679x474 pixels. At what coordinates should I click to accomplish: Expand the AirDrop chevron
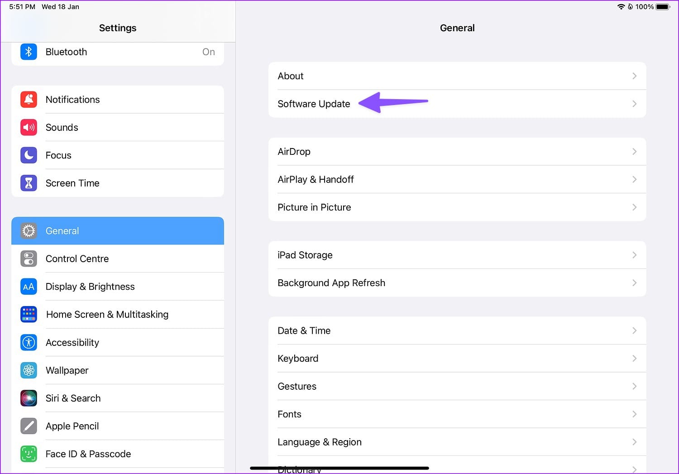click(x=635, y=152)
